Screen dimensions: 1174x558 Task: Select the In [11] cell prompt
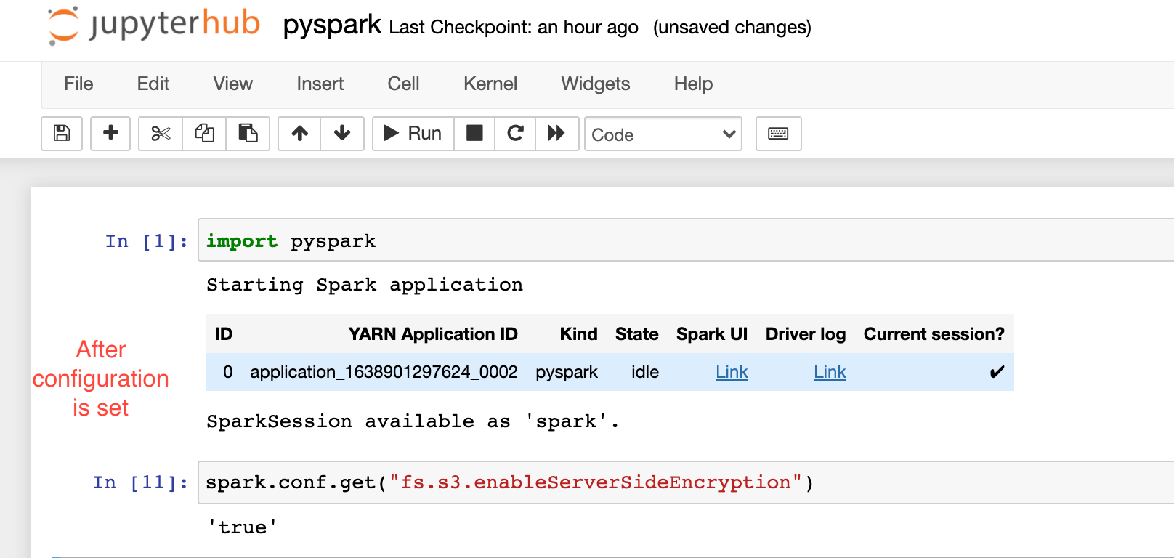(140, 482)
